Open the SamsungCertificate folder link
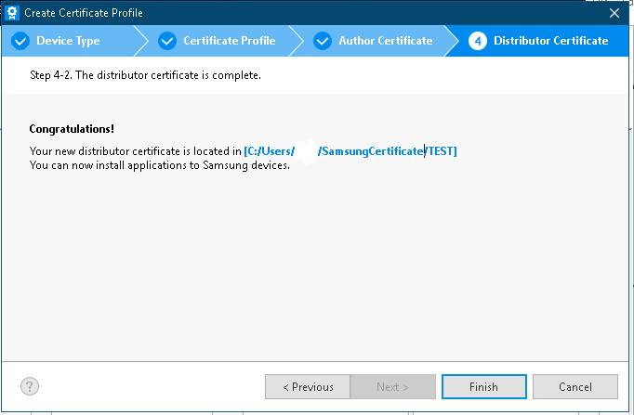 [370, 151]
